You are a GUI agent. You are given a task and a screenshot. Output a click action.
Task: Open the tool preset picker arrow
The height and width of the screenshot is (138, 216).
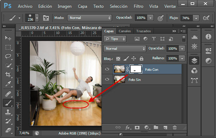click(x=19, y=18)
